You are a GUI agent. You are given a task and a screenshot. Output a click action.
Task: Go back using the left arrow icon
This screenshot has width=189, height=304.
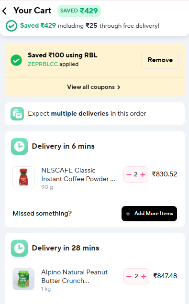coord(5,11)
